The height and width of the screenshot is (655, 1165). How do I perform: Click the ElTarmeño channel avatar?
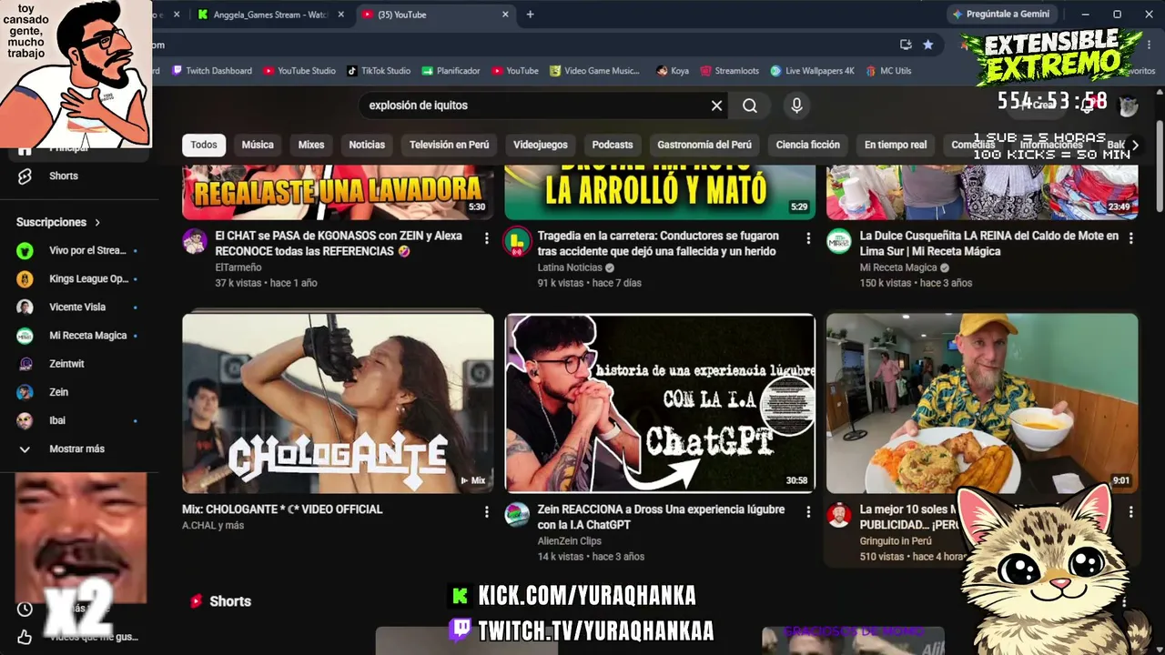point(195,241)
